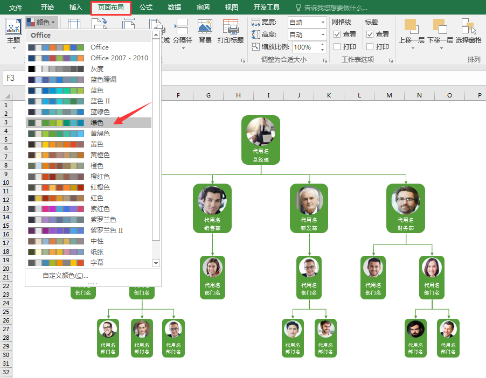Click the 宽度 width icon

pyautogui.click(x=256, y=22)
